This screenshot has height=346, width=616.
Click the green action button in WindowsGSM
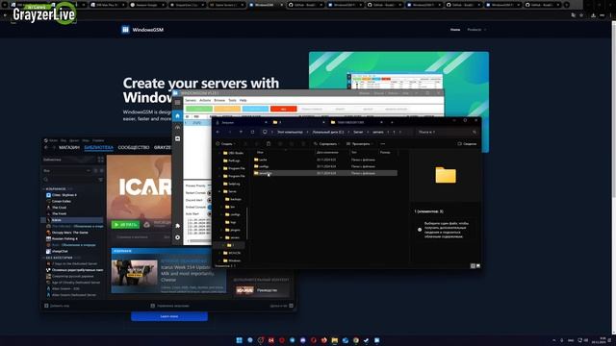click(199, 109)
